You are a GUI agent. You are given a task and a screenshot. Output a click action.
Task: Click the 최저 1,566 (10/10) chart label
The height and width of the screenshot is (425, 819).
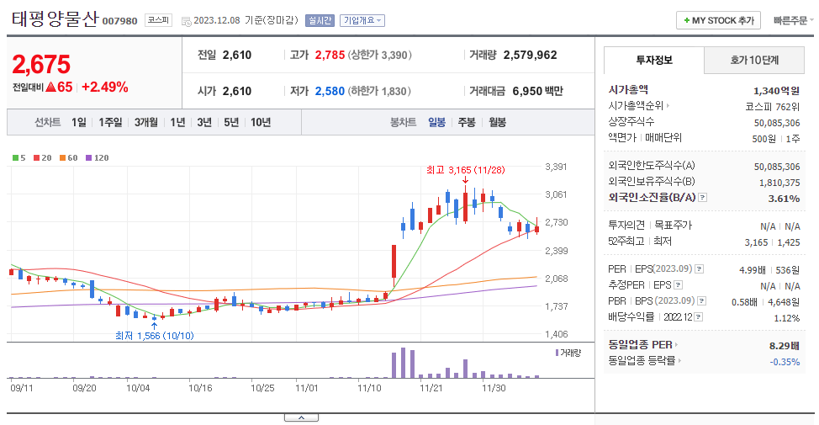tap(154, 336)
